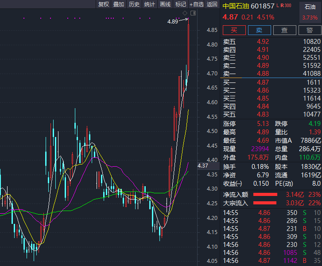Select the 14:56 trade tick with volume 1142
This screenshot has width=322, height=266.
tap(272, 261)
